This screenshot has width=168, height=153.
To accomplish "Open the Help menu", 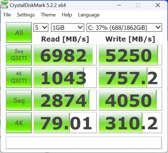I will click(67, 15).
